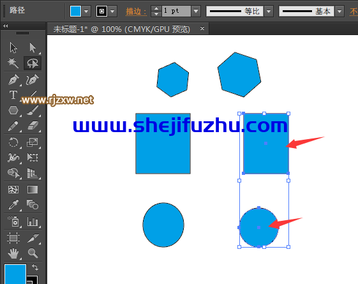Select the Selection tool black arrow

coord(13,48)
